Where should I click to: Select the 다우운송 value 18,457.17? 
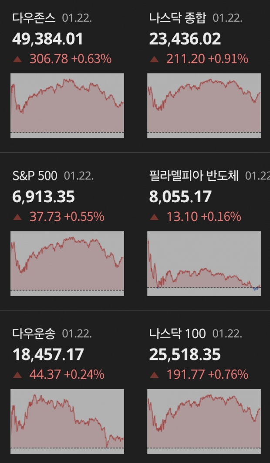[48, 355]
